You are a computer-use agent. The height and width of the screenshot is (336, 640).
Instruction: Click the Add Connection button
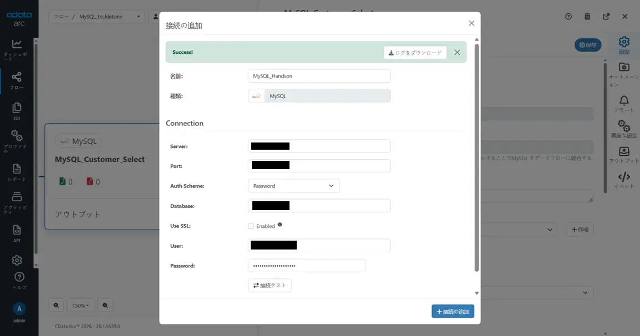click(x=453, y=311)
